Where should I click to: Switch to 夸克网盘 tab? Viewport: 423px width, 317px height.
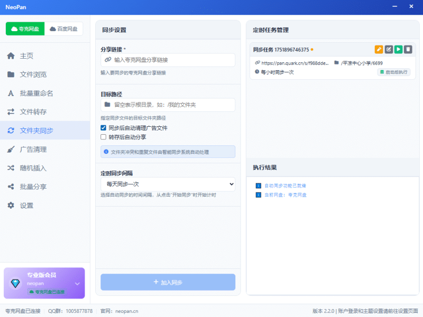click(x=25, y=29)
